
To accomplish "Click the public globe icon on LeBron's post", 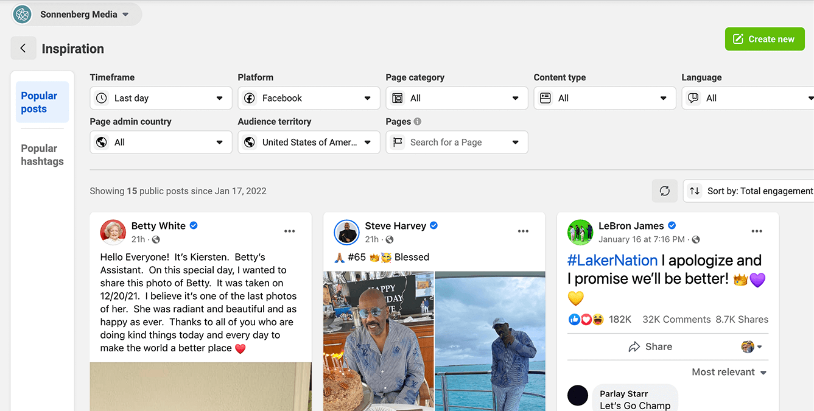I will 696,240.
